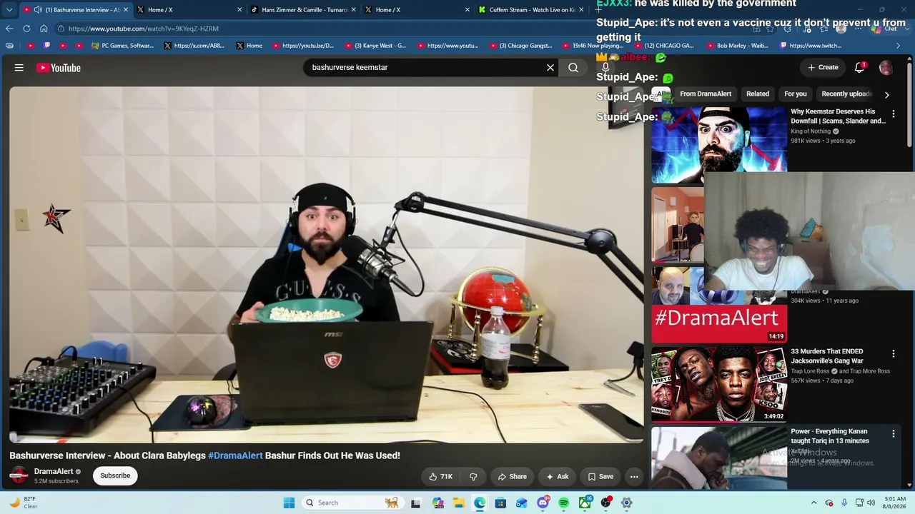
Task: Open the YouTube guide hamburger menu
Action: 19,68
